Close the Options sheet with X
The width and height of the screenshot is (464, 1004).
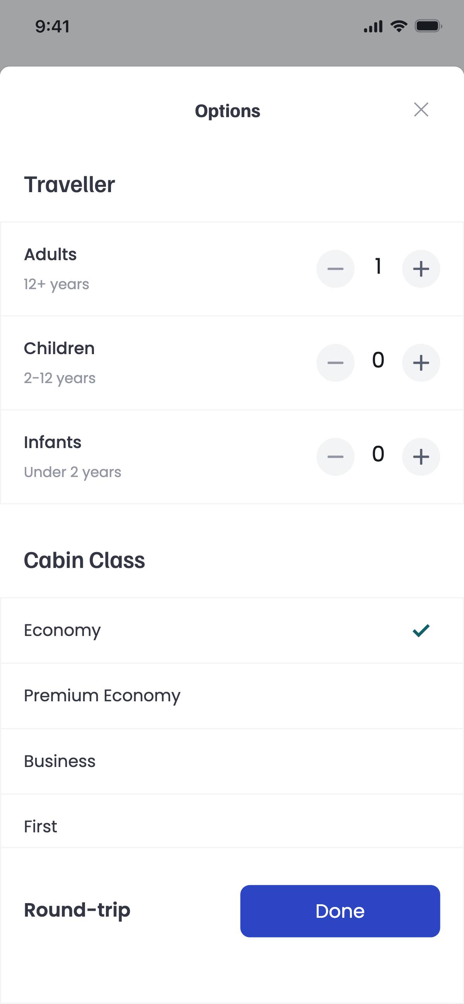[x=421, y=110]
